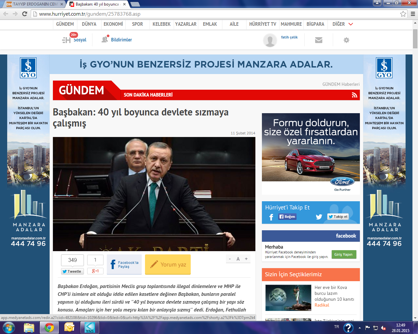Image resolution: width=418 pixels, height=334 pixels.
Task: Open the messages envelope icon
Action: [319, 40]
